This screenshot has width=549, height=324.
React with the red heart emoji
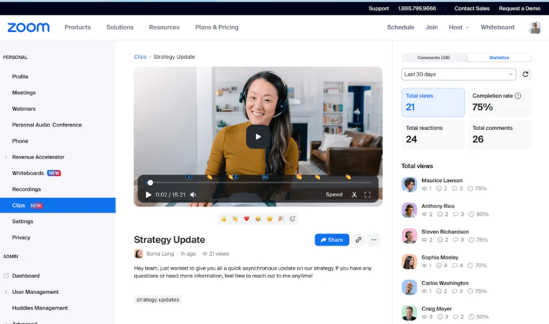coord(246,218)
